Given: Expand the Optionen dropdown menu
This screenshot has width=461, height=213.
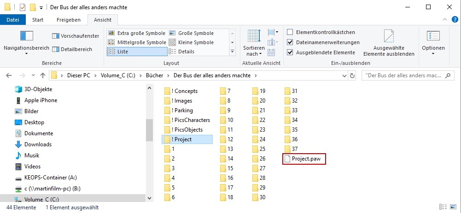Looking at the screenshot, I should click(433, 43).
